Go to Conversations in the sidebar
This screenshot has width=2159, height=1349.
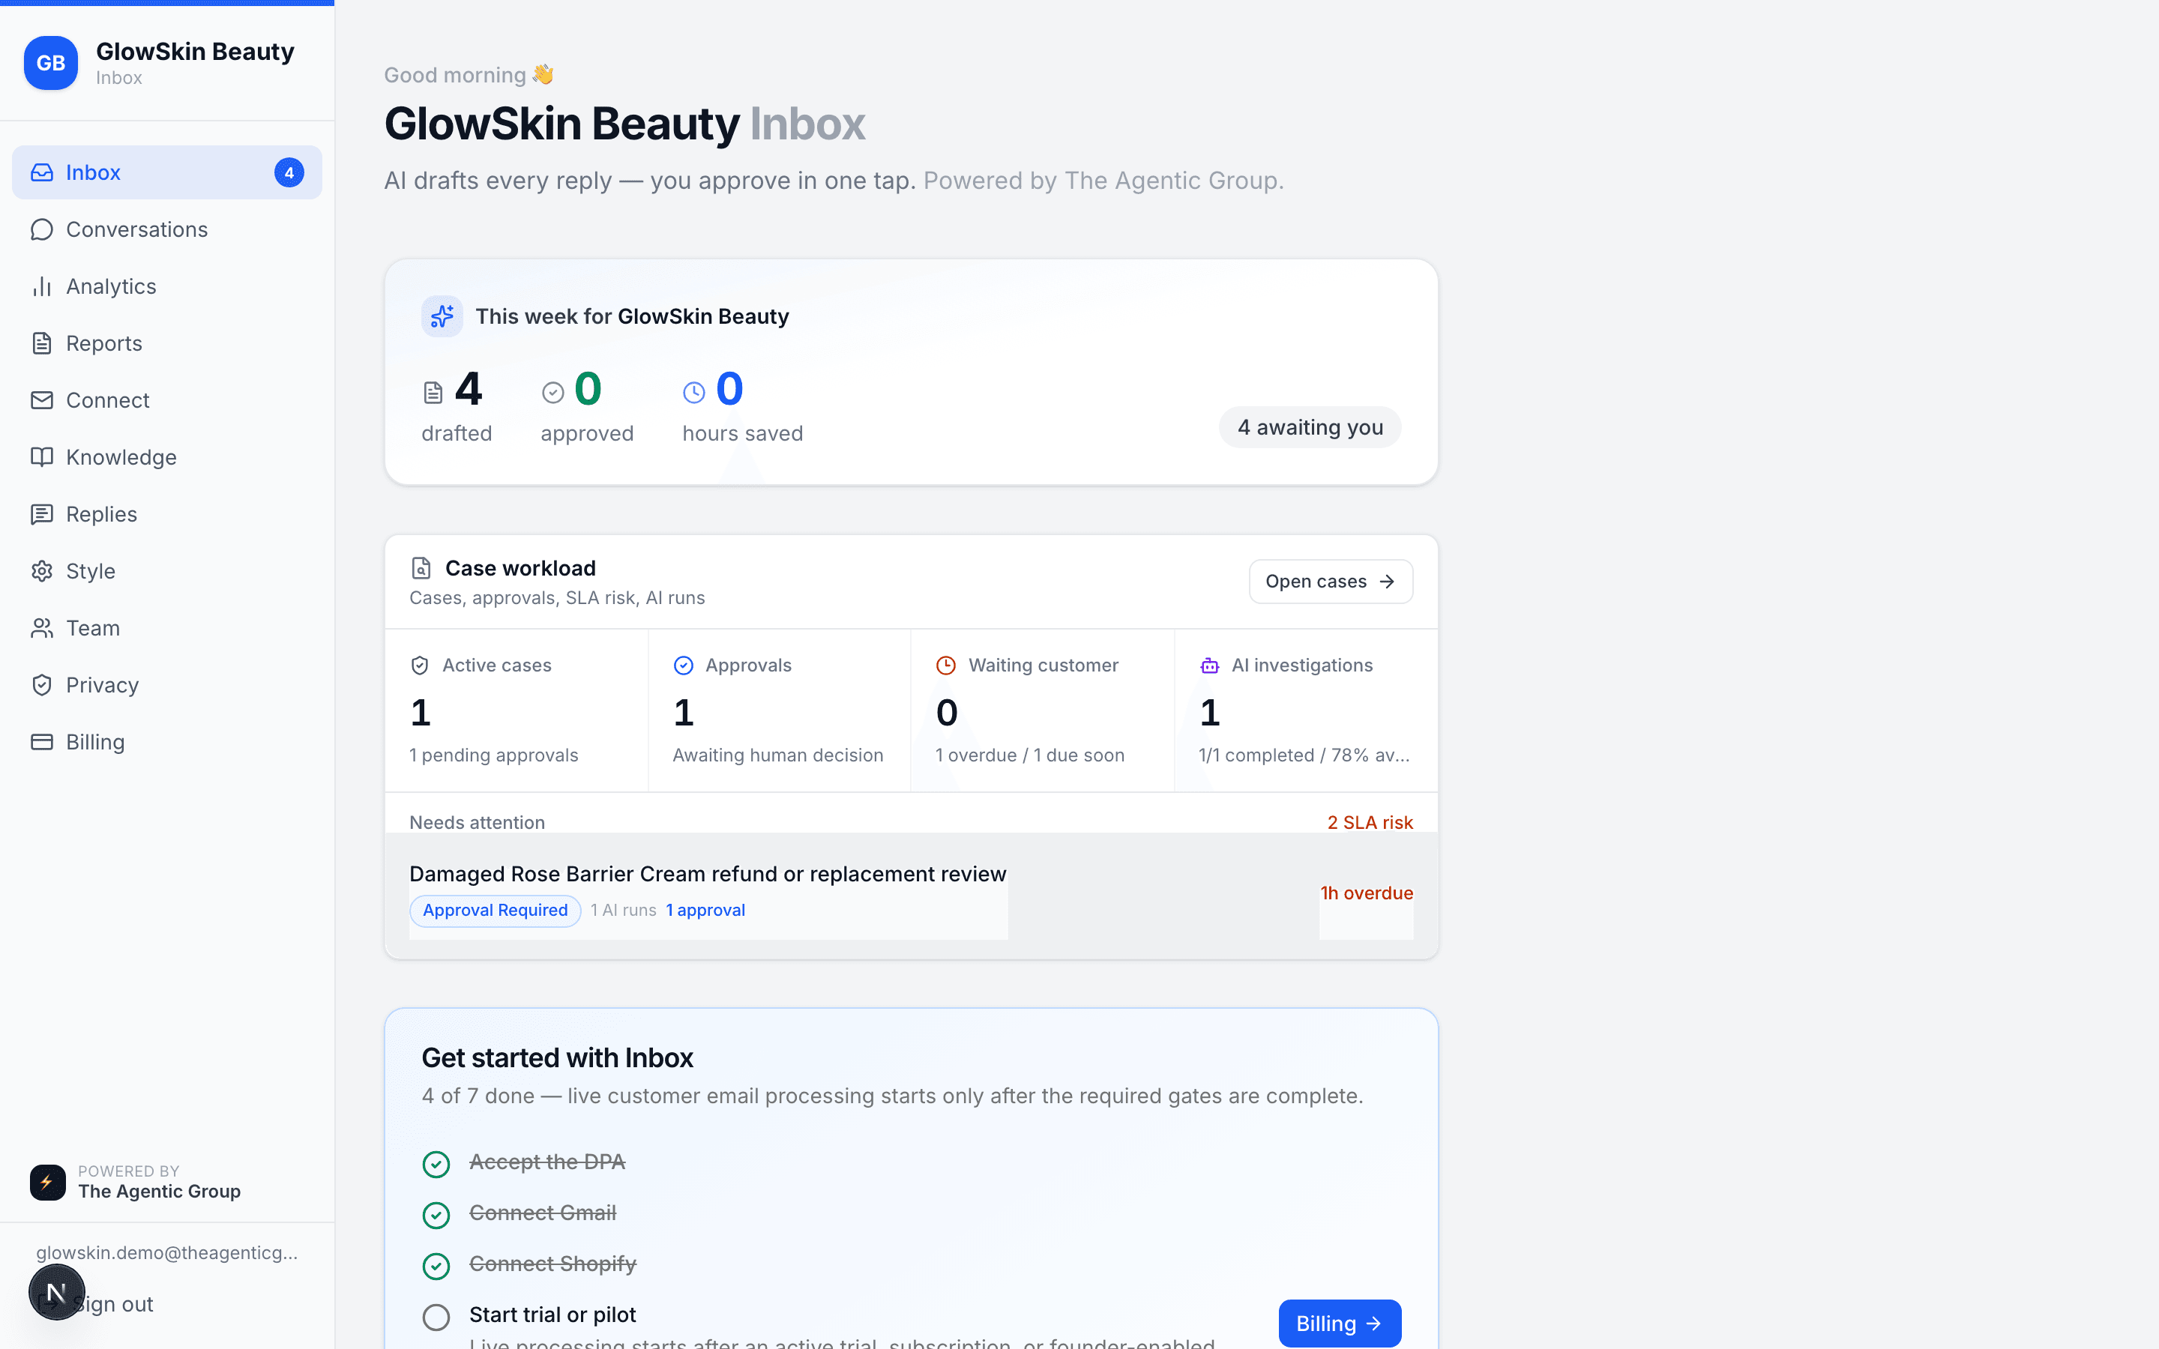pyautogui.click(x=167, y=229)
